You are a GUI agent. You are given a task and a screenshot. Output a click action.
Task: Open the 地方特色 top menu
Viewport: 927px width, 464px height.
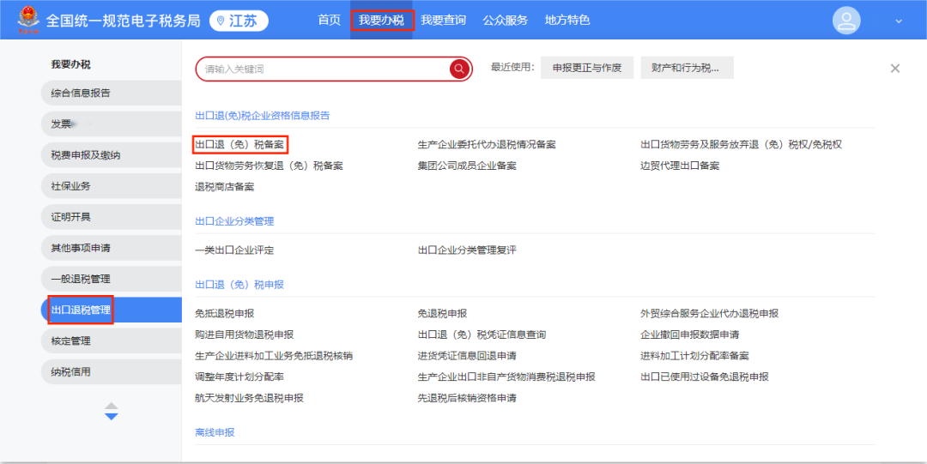click(x=567, y=20)
